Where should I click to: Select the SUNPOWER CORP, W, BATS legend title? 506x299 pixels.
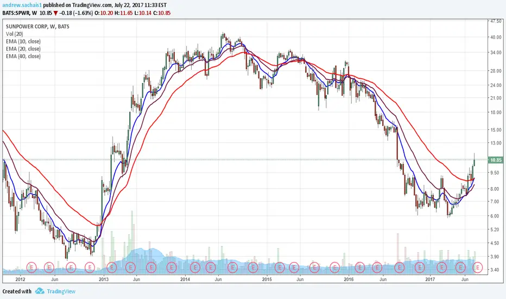(x=37, y=27)
